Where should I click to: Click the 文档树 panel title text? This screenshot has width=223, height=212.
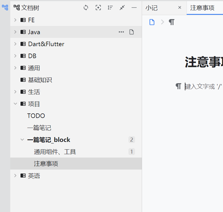30,7
